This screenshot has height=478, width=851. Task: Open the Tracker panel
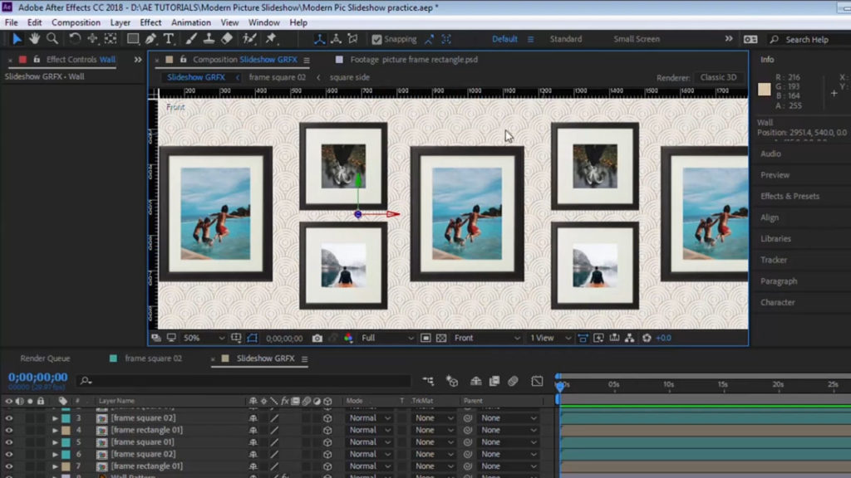pyautogui.click(x=774, y=260)
